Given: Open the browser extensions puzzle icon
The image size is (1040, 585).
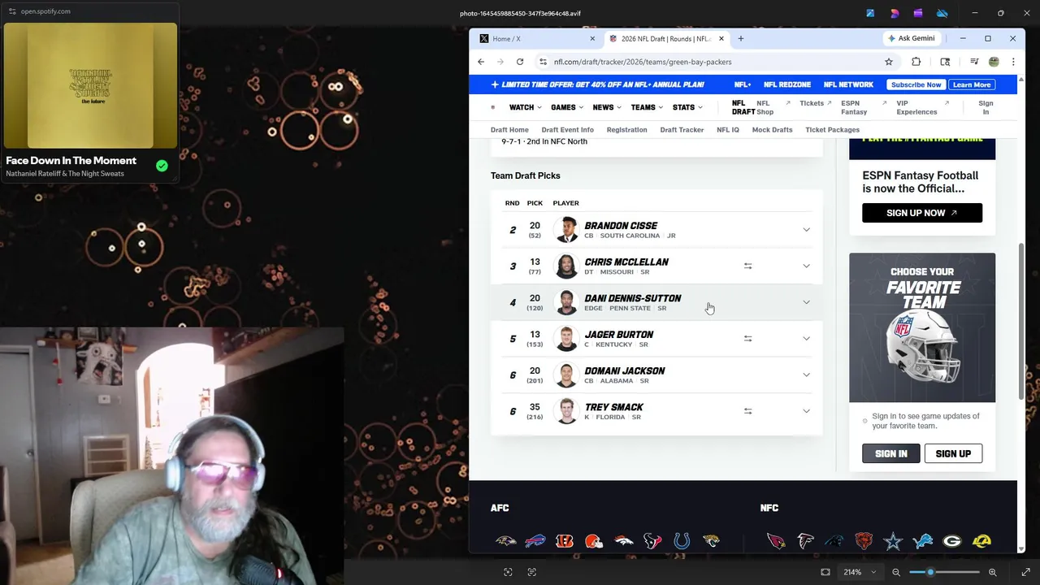Looking at the screenshot, I should click(x=916, y=62).
